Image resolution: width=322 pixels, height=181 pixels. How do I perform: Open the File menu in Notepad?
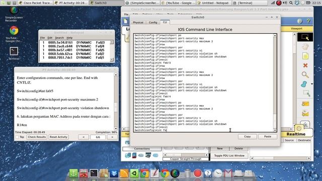42,38
